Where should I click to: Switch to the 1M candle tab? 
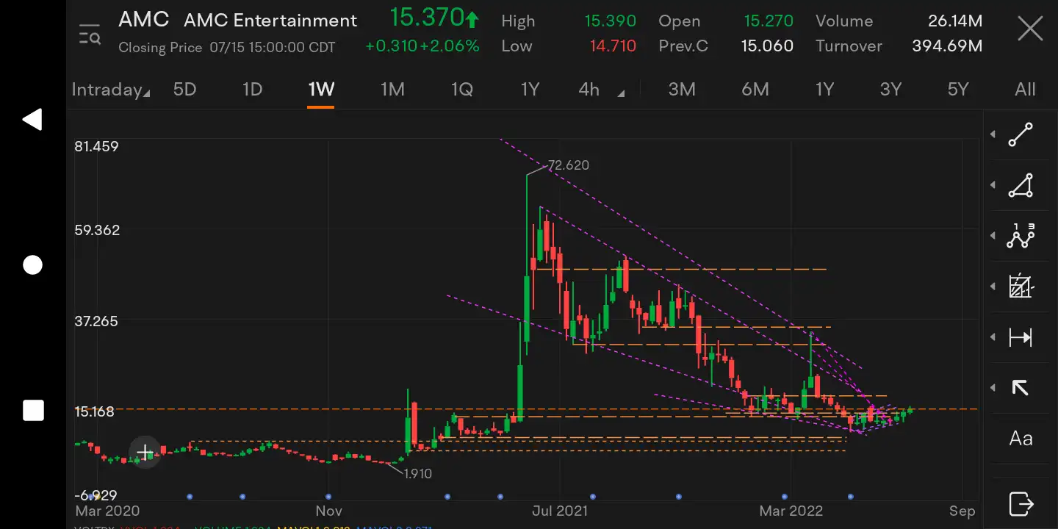point(392,90)
